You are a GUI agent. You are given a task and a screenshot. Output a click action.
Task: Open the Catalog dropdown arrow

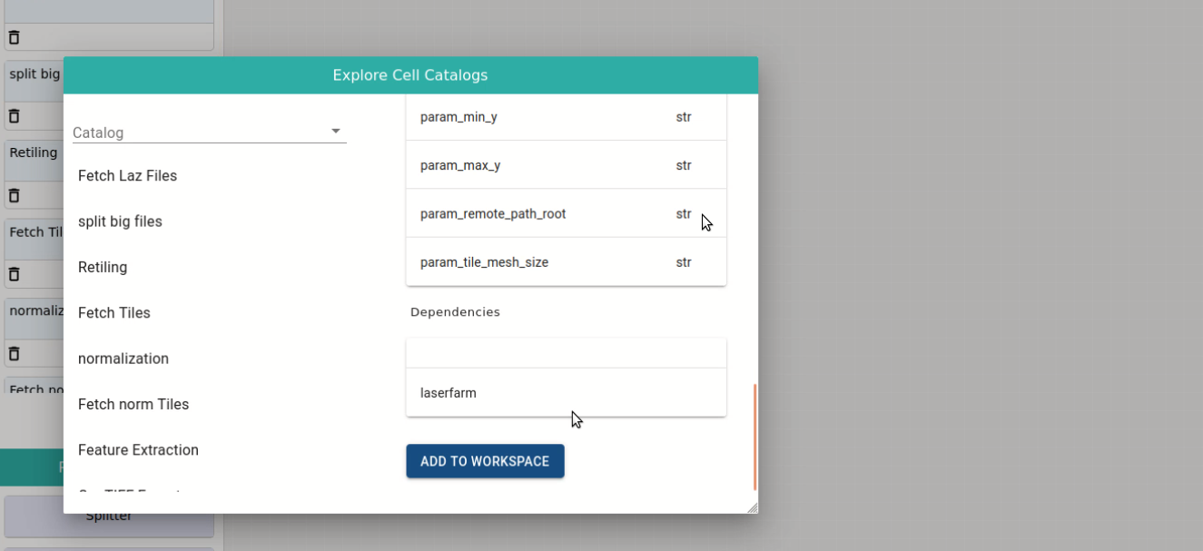[336, 132]
